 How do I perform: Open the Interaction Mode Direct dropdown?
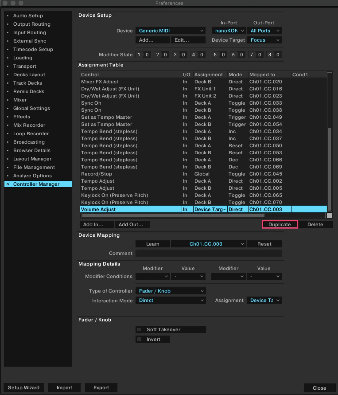point(171,300)
